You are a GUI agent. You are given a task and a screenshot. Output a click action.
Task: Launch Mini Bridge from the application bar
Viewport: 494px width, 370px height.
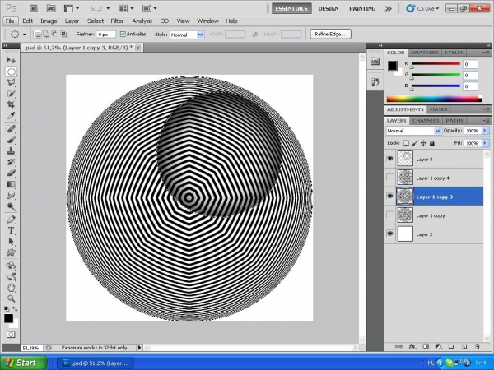51,8
